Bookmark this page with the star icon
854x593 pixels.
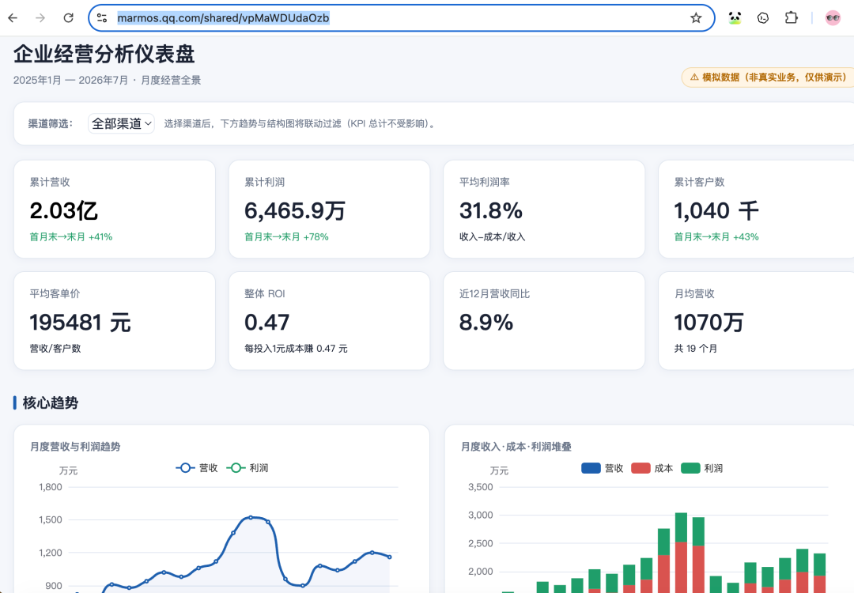click(x=696, y=18)
